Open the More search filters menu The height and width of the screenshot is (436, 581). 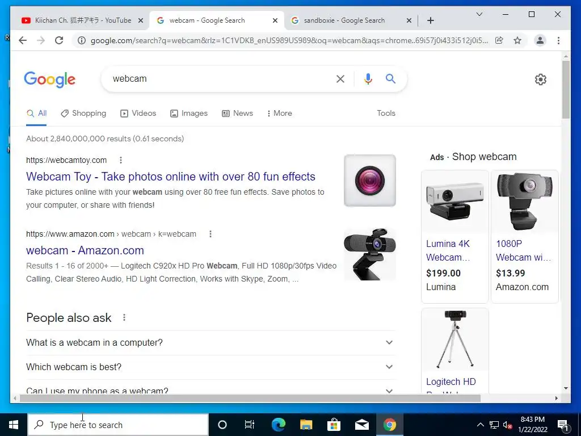coord(279,114)
